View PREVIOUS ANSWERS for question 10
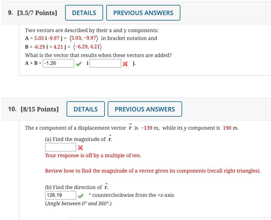Screen dimensions: 271x220 (x=145, y=109)
